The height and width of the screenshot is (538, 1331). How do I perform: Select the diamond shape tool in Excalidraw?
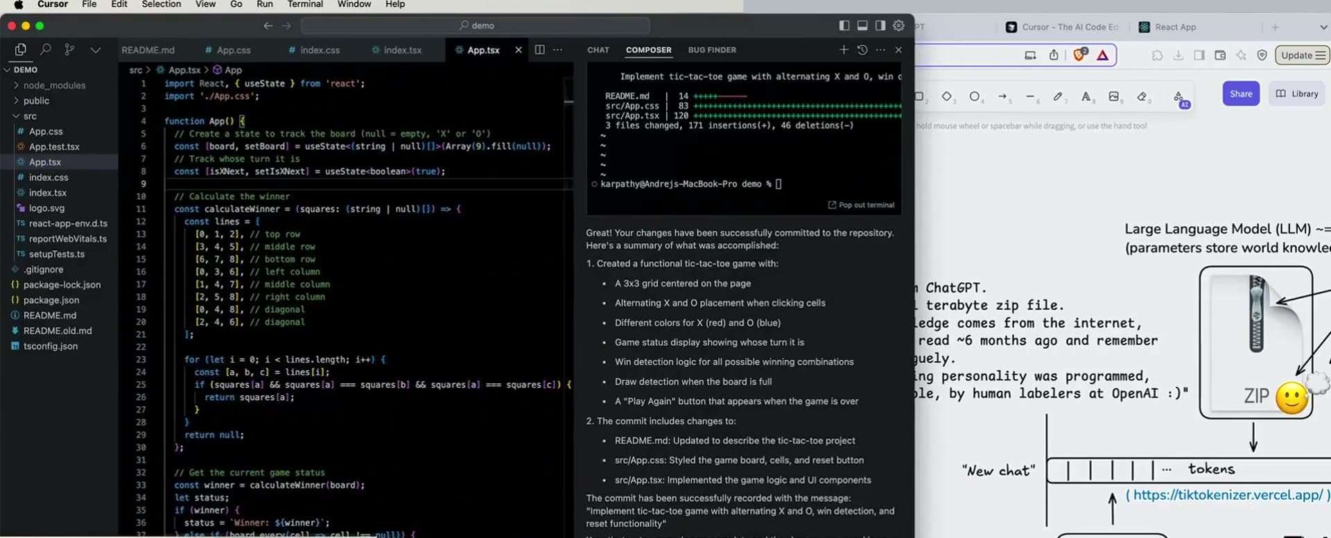pyautogui.click(x=947, y=96)
